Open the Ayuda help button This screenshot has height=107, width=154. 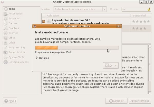pos(10,101)
